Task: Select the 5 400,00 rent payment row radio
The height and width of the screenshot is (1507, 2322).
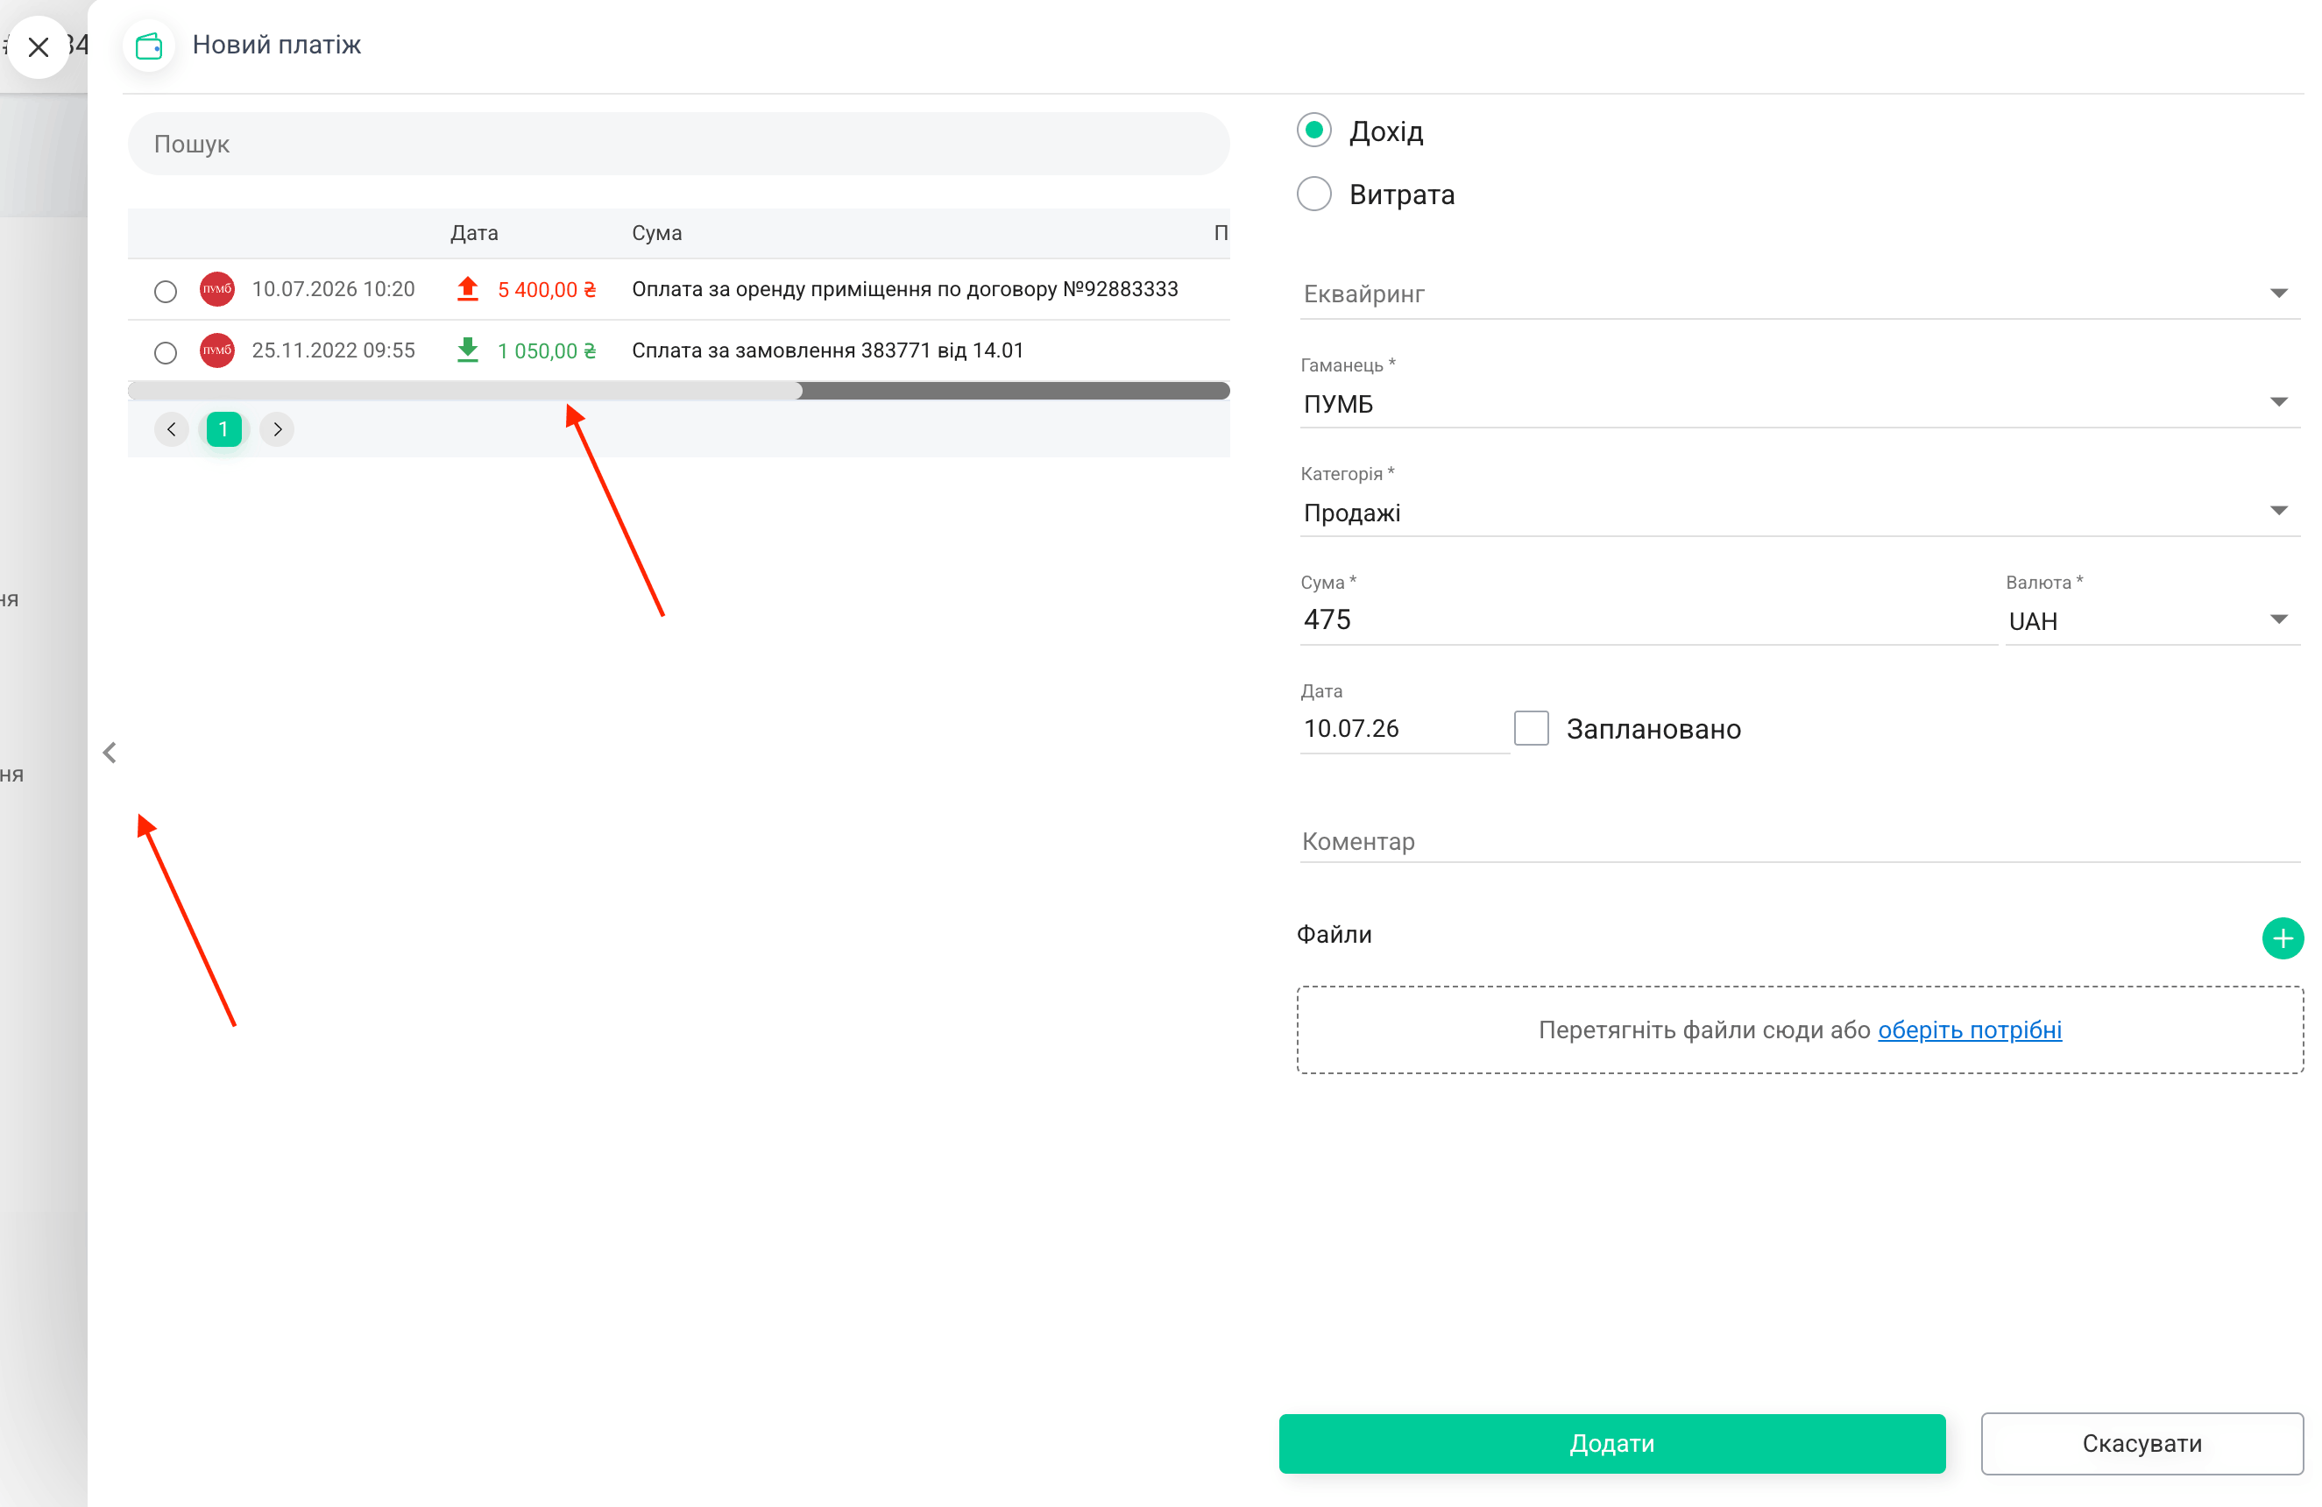Action: tap(166, 291)
